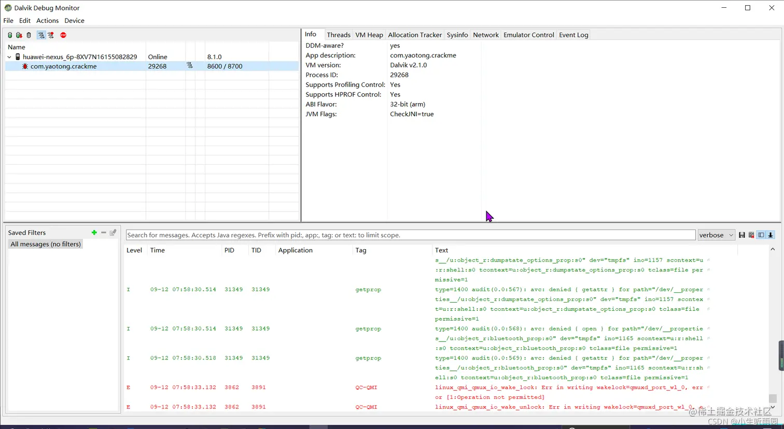
Task: Click the getprop tag at 07:58:30.518
Action: [368, 358]
